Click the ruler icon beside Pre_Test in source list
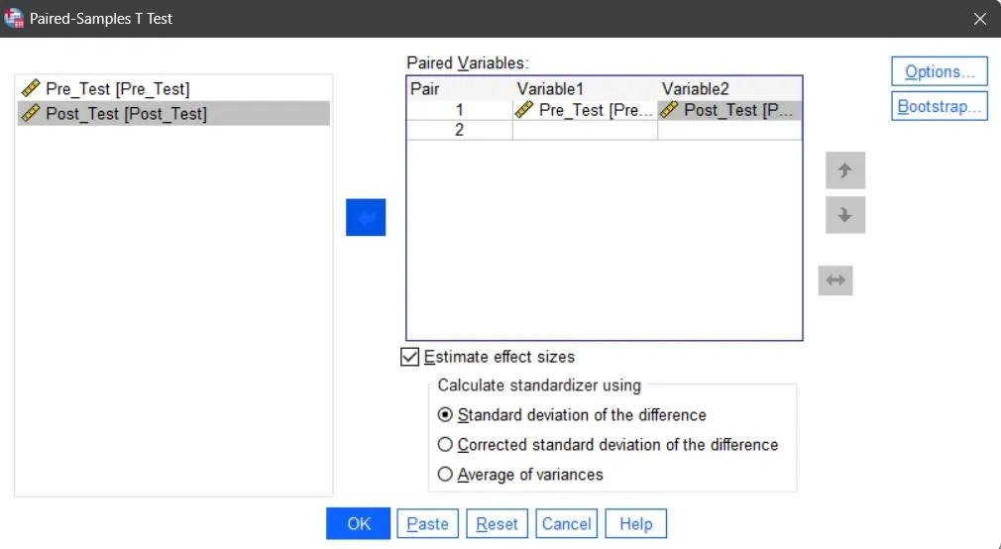Image resolution: width=1001 pixels, height=549 pixels. point(31,88)
